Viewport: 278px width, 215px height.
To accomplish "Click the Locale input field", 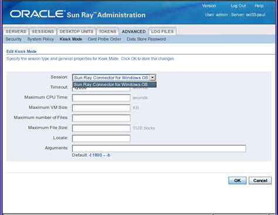I will (101, 139).
